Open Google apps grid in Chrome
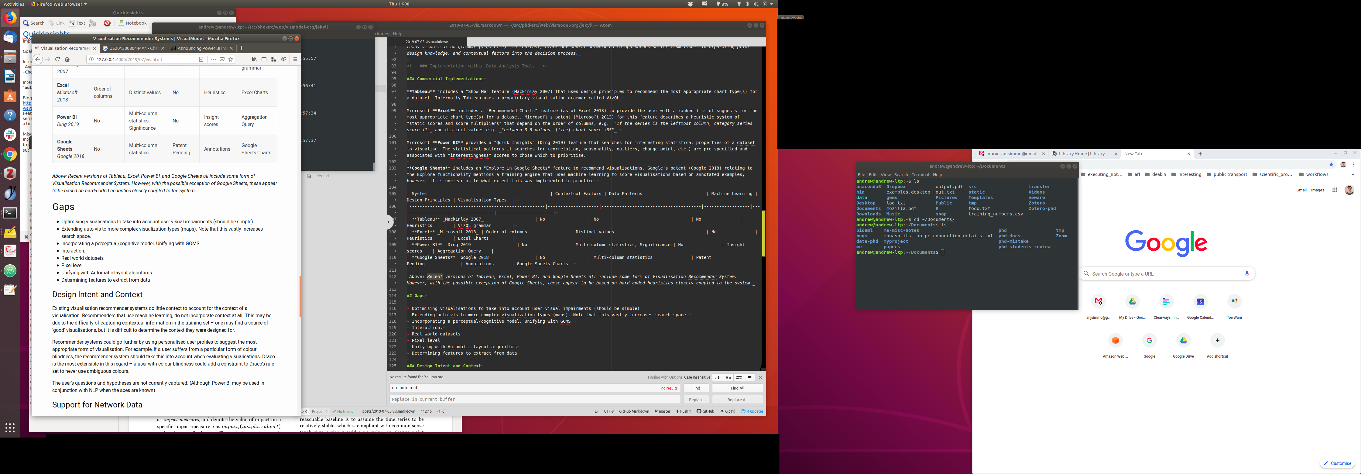 point(1335,190)
